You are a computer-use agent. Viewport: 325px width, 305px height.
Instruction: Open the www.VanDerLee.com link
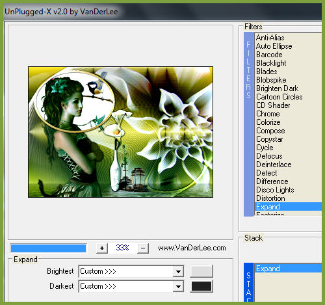(x=192, y=248)
